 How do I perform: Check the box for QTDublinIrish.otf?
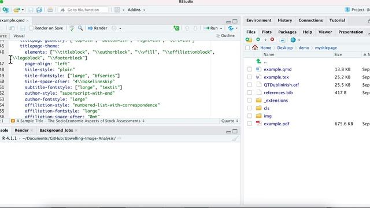(249, 85)
